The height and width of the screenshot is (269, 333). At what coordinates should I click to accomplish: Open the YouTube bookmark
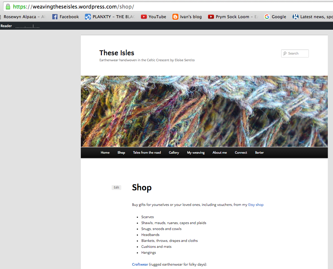click(x=154, y=17)
